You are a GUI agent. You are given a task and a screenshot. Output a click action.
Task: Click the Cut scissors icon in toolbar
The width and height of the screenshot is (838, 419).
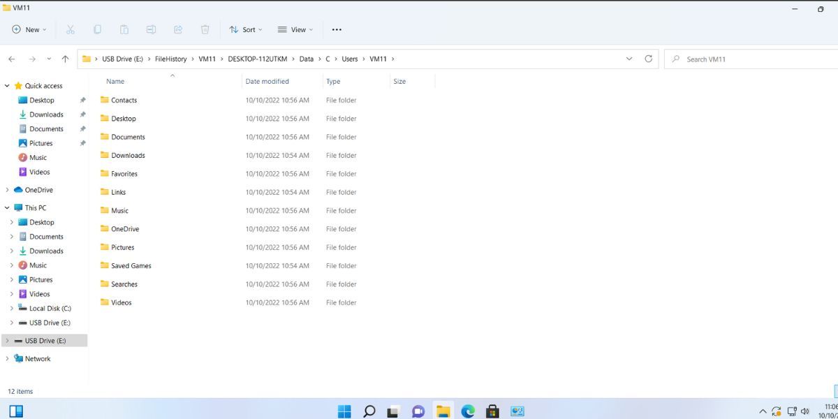coord(71,29)
